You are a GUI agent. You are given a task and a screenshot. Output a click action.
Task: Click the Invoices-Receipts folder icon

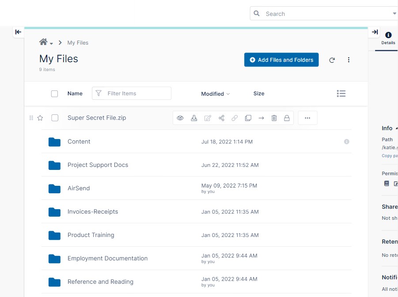pos(54,212)
